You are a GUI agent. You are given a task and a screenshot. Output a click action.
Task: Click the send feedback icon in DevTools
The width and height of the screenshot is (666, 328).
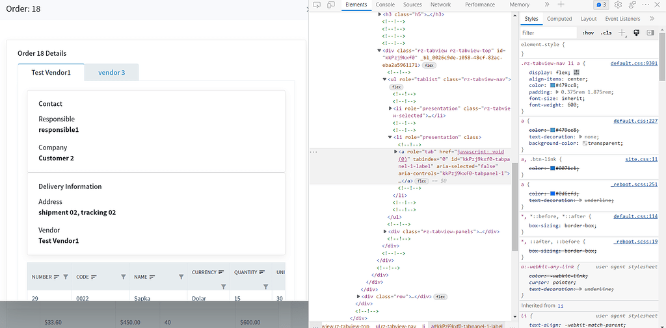click(x=632, y=5)
